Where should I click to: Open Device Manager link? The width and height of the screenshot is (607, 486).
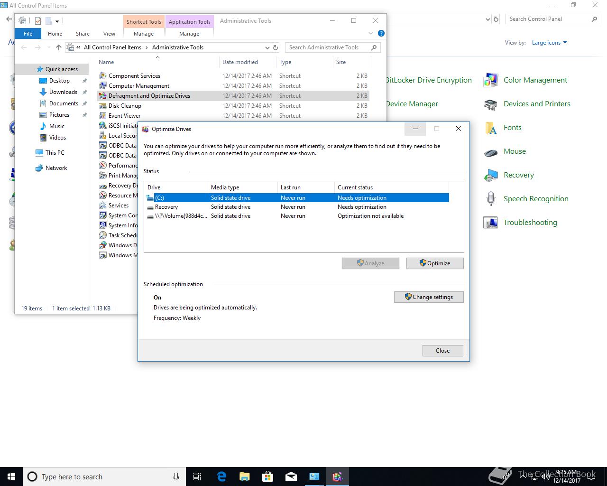tap(412, 104)
